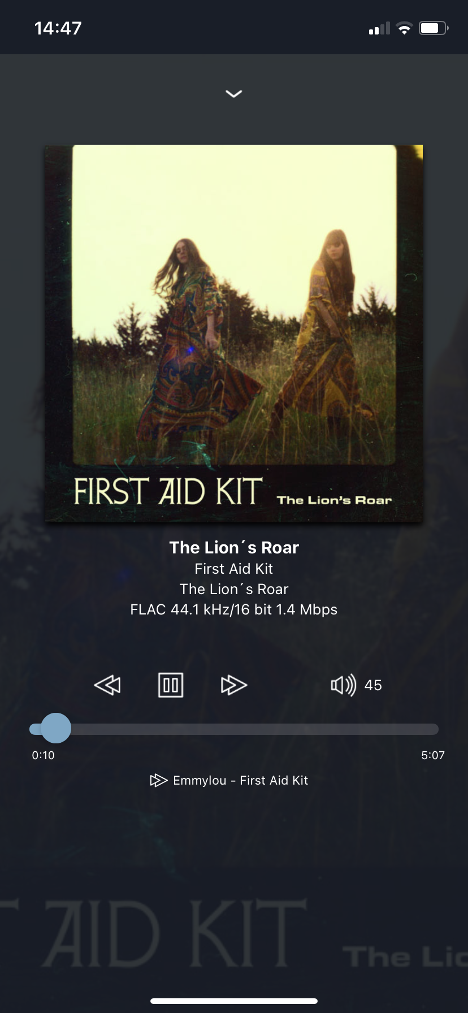Viewport: 468px width, 1013px height.
Task: Seek to the middle of the progress bar
Action: (x=234, y=729)
